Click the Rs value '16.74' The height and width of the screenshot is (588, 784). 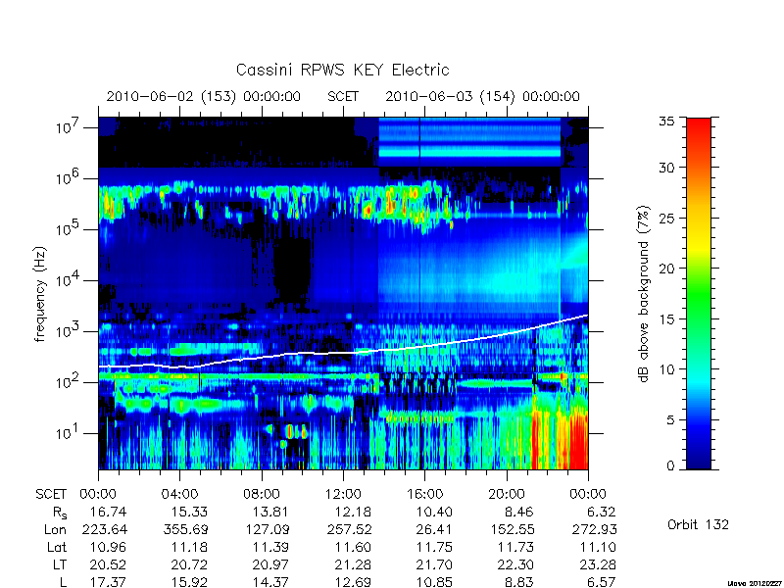108,512
